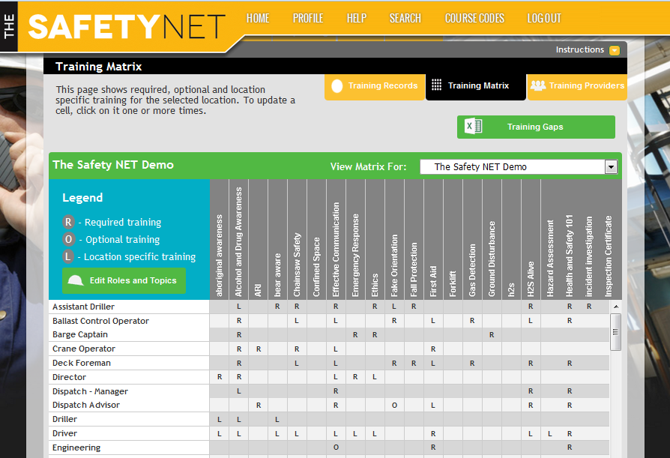Image resolution: width=670 pixels, height=458 pixels.
Task: Toggle the First Aid cell for Deck Foreman
Action: (x=433, y=363)
